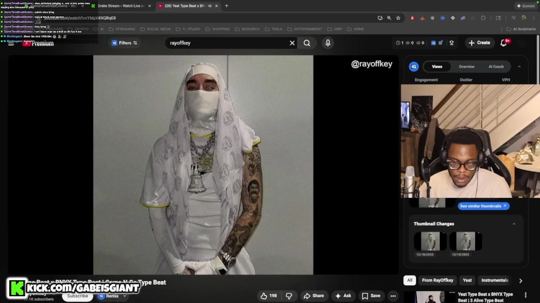Click install app icon in address bar

point(380,18)
